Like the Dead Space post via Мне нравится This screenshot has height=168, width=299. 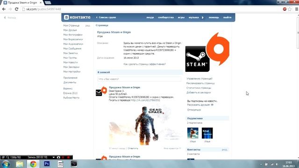coord(172,148)
